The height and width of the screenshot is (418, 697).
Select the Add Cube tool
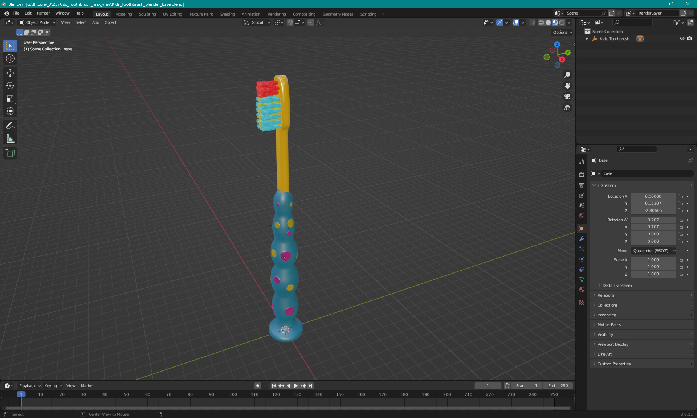click(x=10, y=153)
